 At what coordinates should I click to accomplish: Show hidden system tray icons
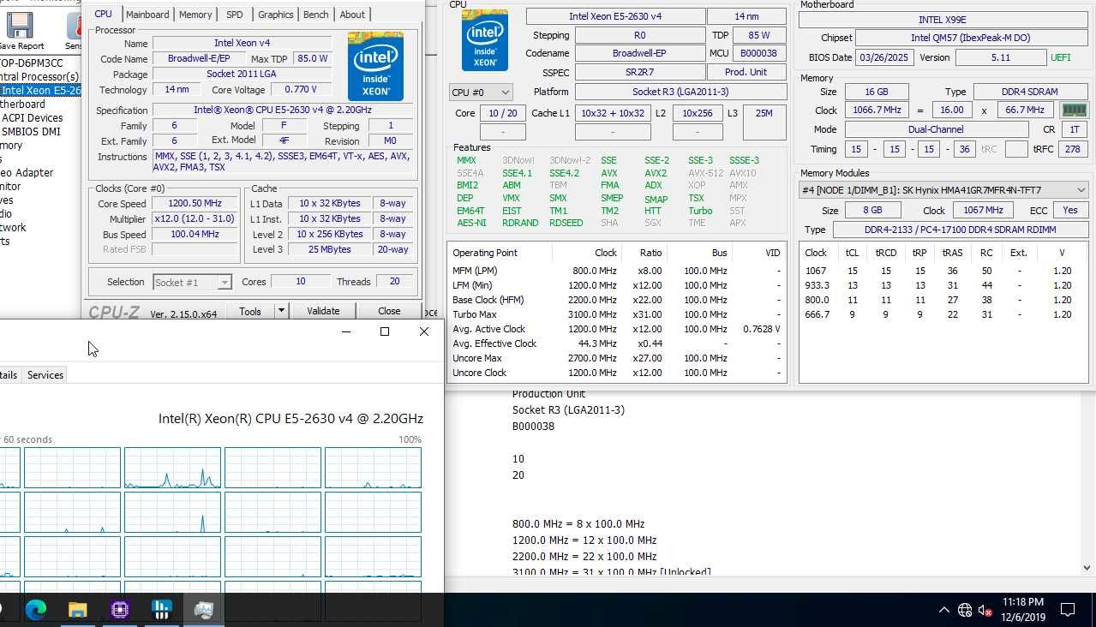(944, 610)
